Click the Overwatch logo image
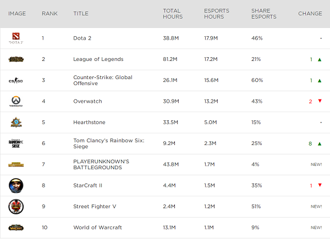The image size is (330, 239). click(16, 101)
